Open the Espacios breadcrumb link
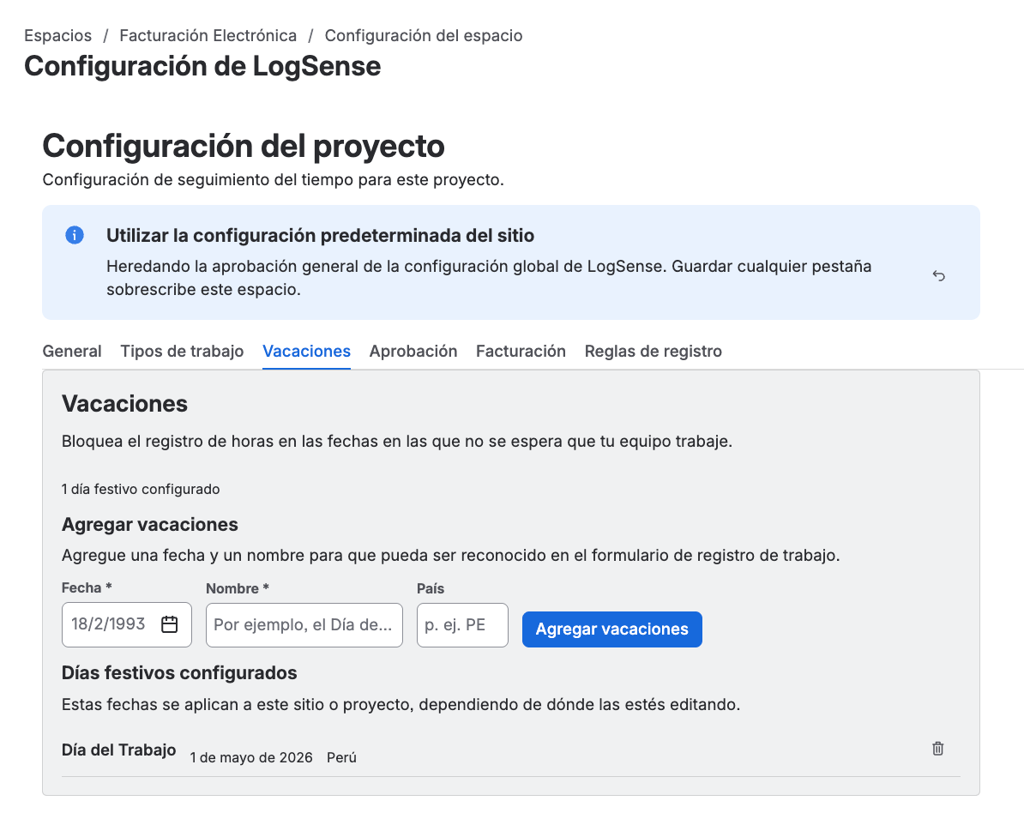Viewport: 1024px width, 837px height. pos(58,35)
